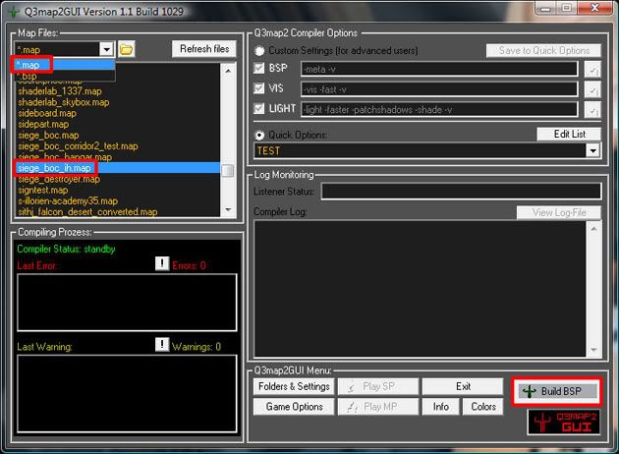Click the map list scrollbar thumb
This screenshot has height=454, width=619.
pos(228,171)
